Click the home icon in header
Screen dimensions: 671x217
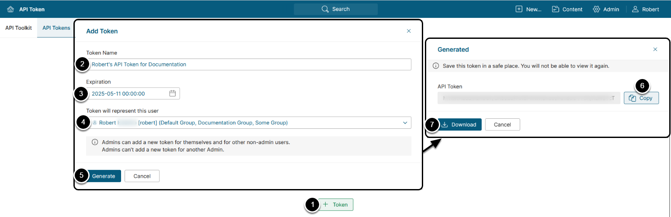tap(10, 9)
